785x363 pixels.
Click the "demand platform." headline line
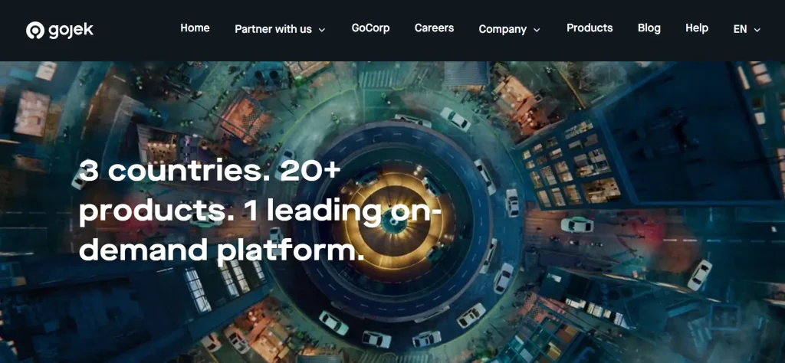coord(222,250)
